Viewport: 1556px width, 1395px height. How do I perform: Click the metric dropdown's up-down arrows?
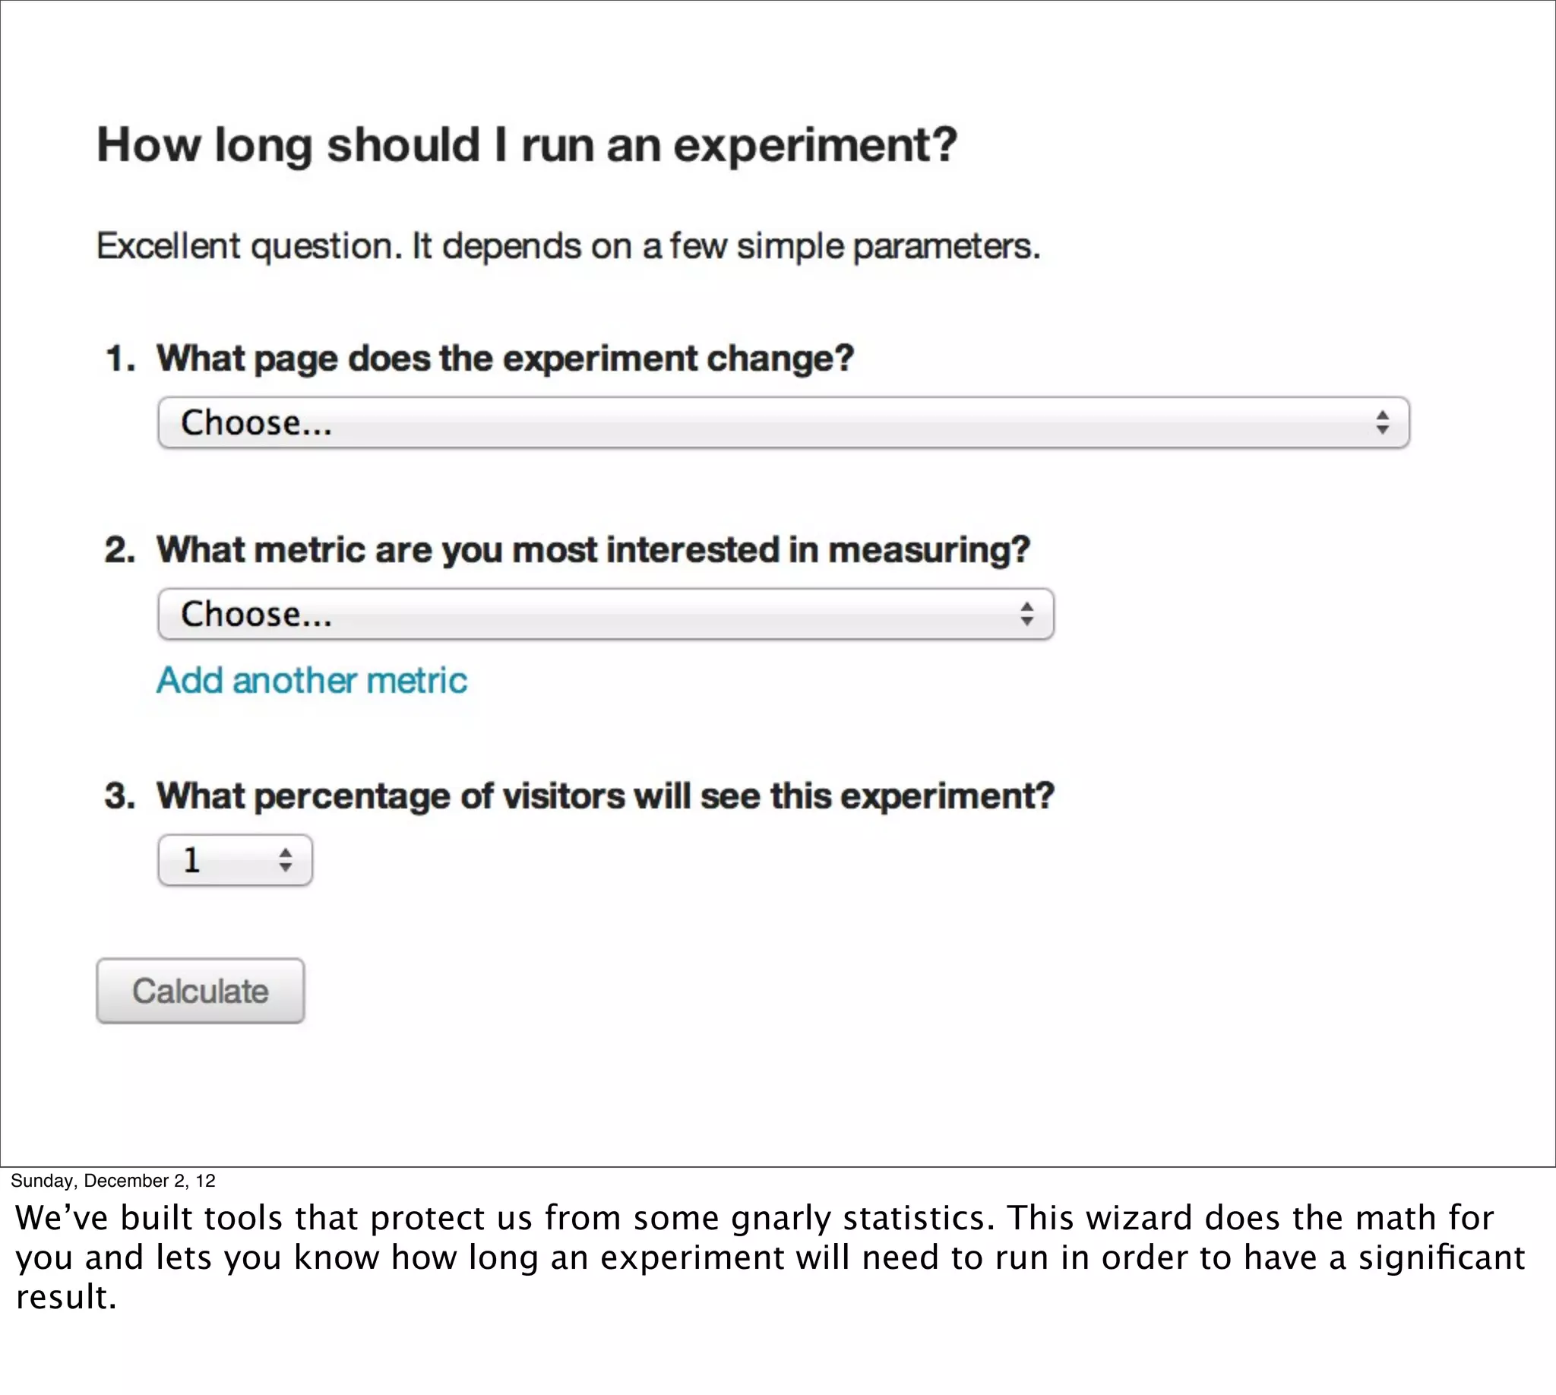click(1026, 614)
